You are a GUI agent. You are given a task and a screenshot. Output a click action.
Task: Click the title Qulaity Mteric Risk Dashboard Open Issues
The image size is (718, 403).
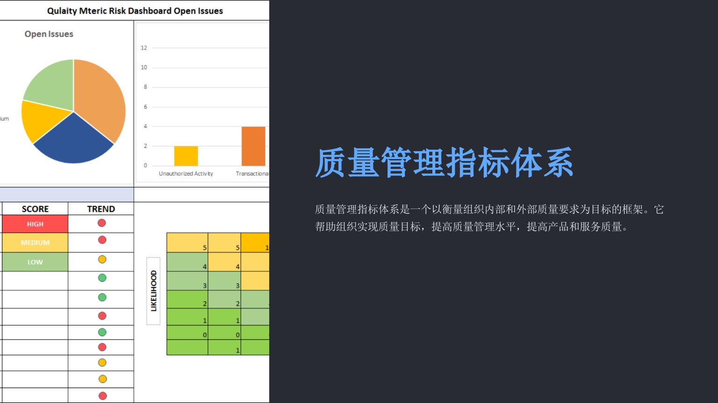click(135, 11)
